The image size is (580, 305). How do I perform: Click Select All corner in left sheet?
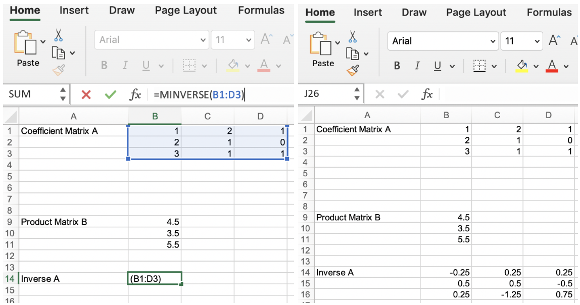pyautogui.click(x=11, y=117)
